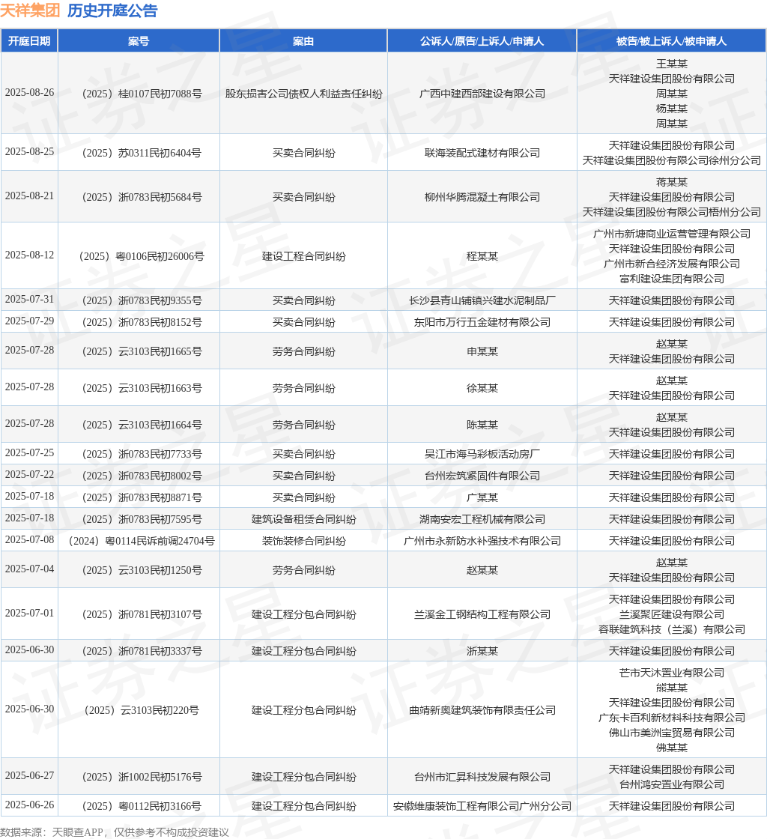Click case number 浙0783民初9355号
Screen dimensions: 767x839
click(142, 300)
